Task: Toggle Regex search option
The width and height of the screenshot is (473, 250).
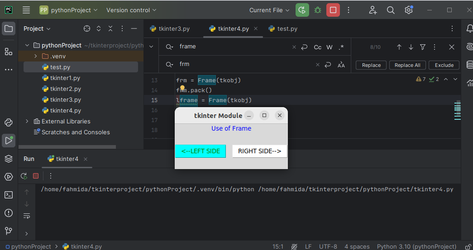Action: click(341, 47)
